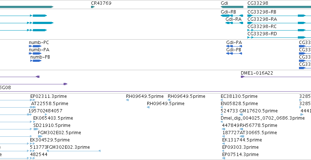Select the Gdi-RB transcript glyph
The width and height of the screenshot is (311, 160).
coord(232,16)
